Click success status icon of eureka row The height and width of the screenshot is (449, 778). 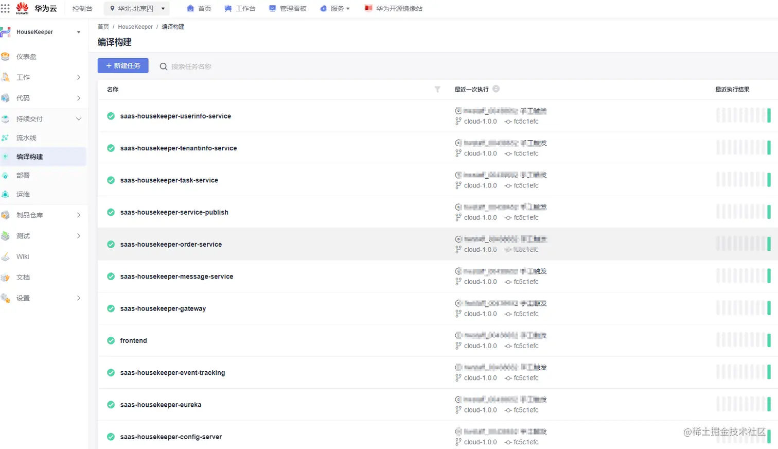pos(111,405)
